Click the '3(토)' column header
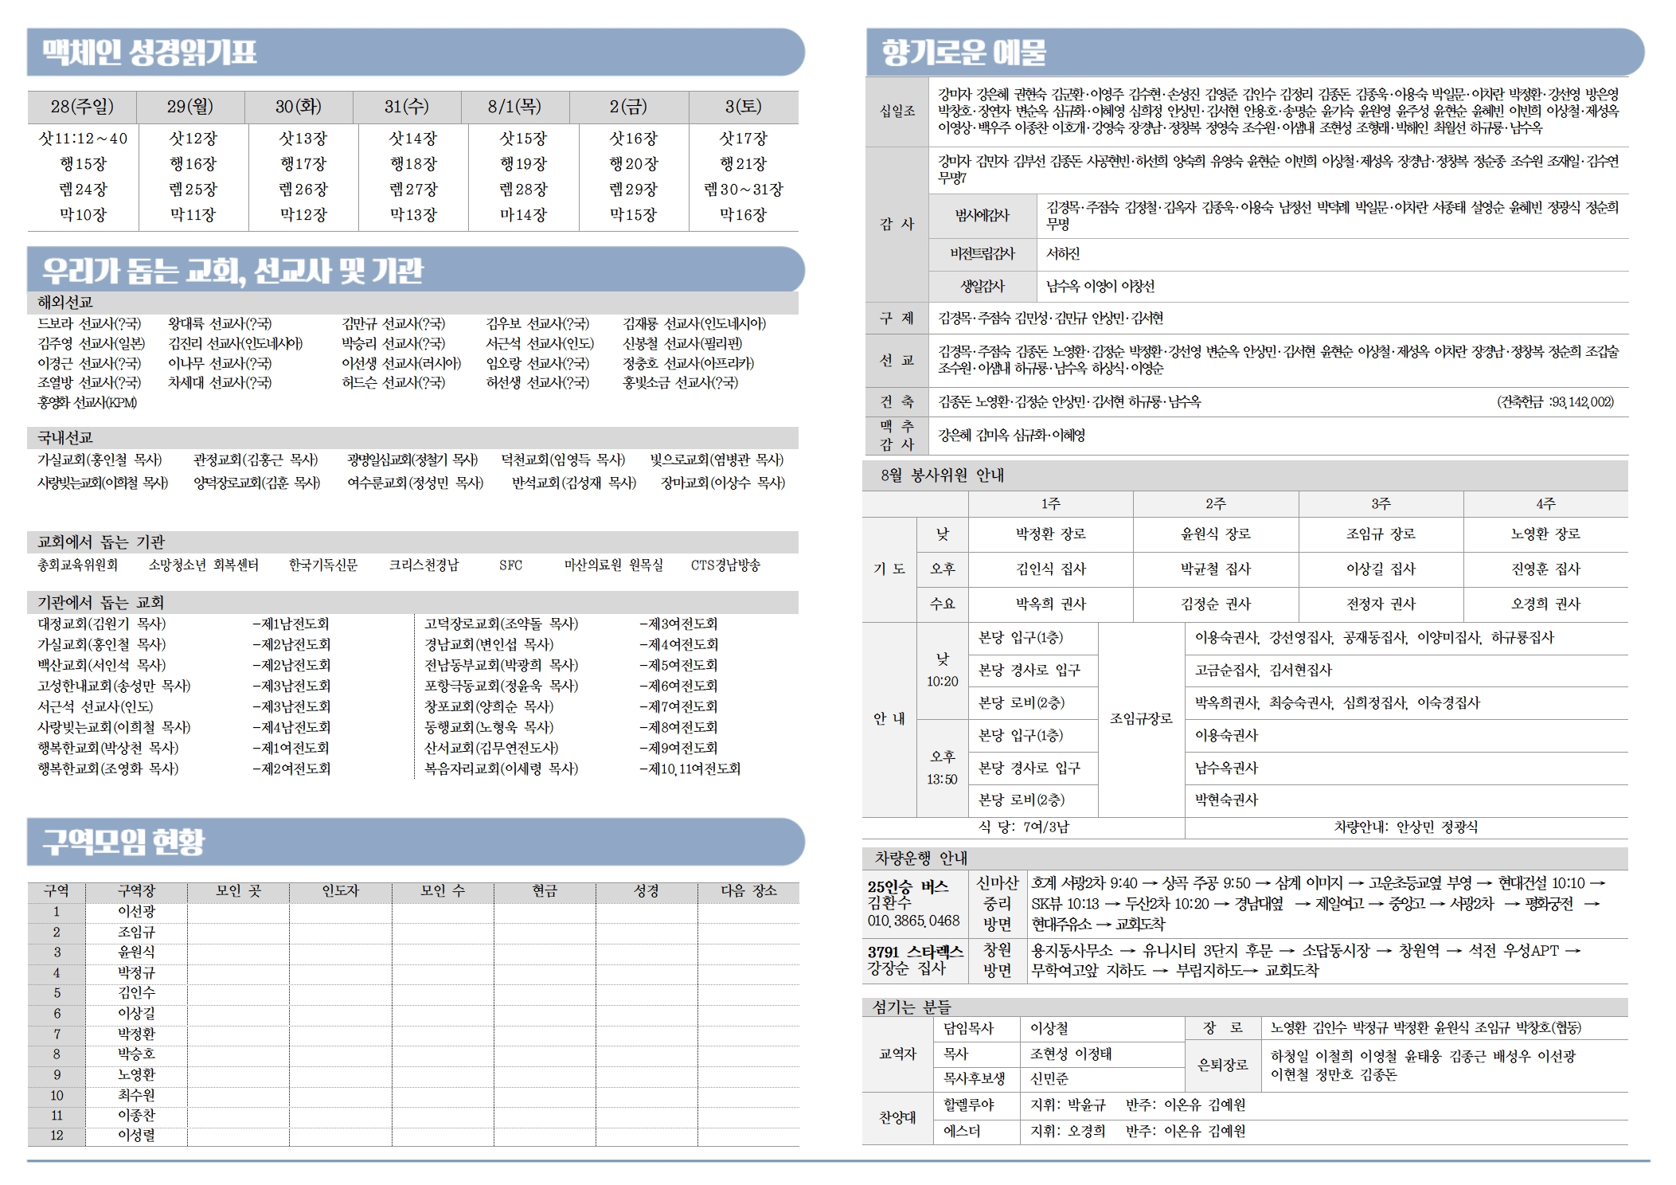 pos(743,107)
